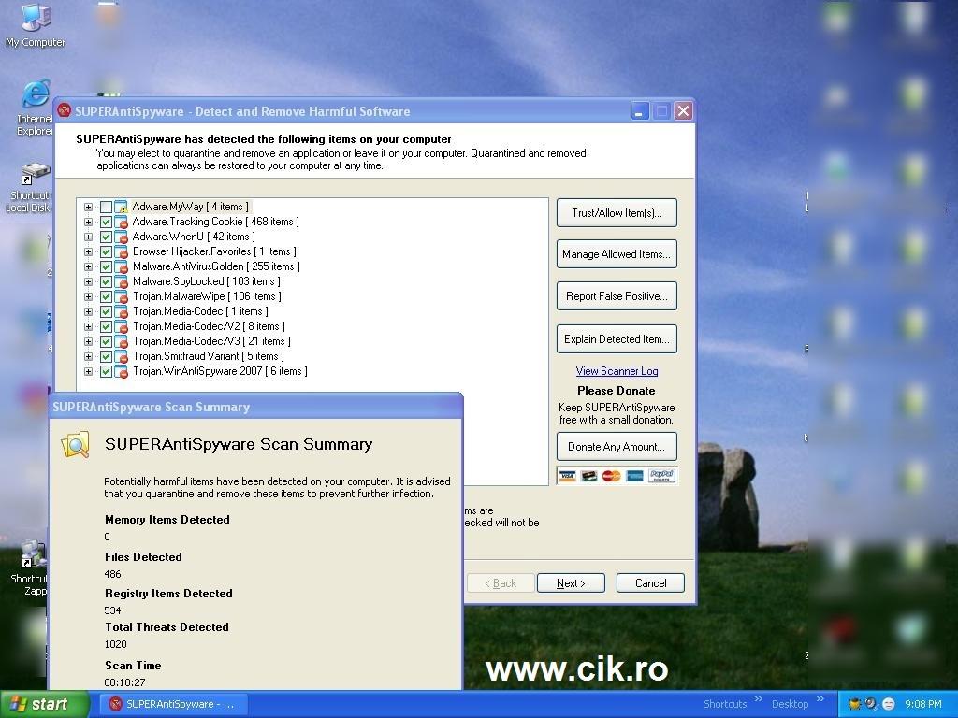
Task: Select the row text 'Adware.MyWay [ 4 items ]'
Action: point(191,207)
